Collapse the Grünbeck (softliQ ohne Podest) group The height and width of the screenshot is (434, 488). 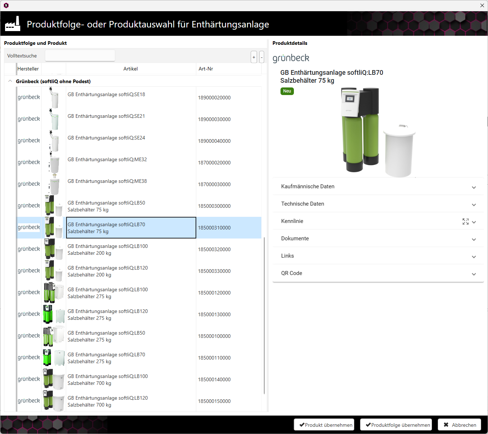[10, 81]
